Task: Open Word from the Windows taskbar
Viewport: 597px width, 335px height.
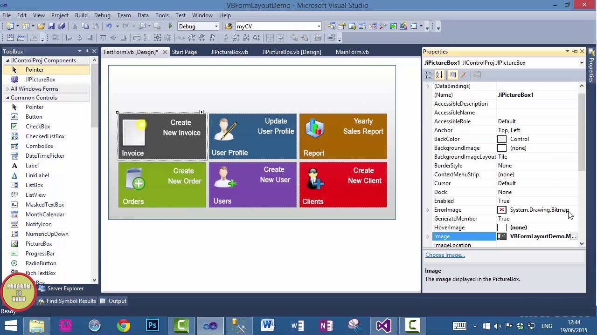Action: pyautogui.click(x=268, y=326)
